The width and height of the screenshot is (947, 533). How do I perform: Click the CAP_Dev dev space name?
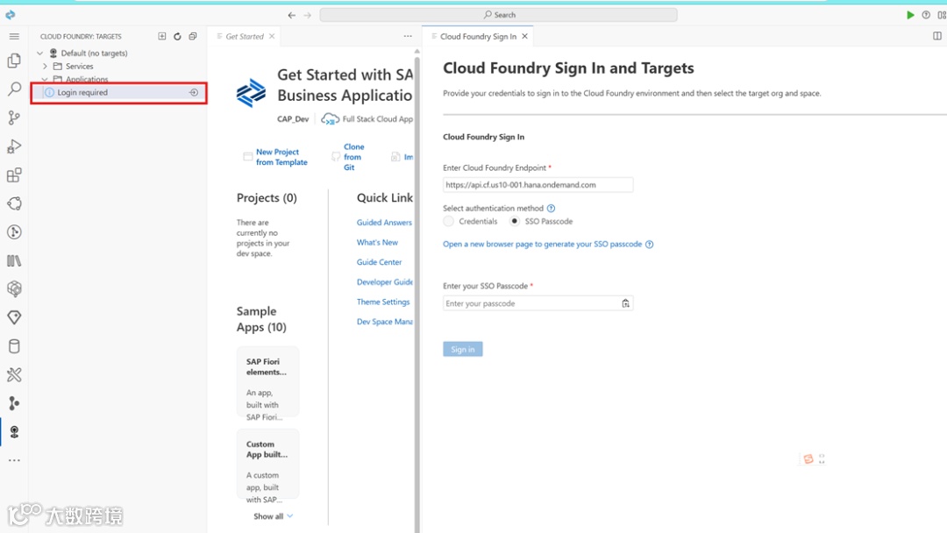coord(293,119)
